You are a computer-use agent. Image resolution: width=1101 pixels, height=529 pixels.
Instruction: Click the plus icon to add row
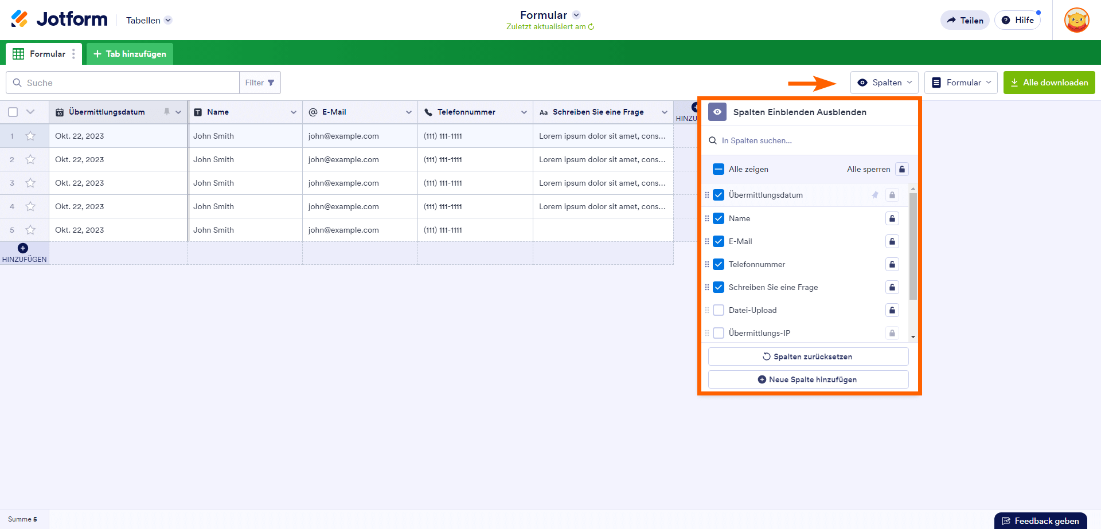(x=23, y=248)
